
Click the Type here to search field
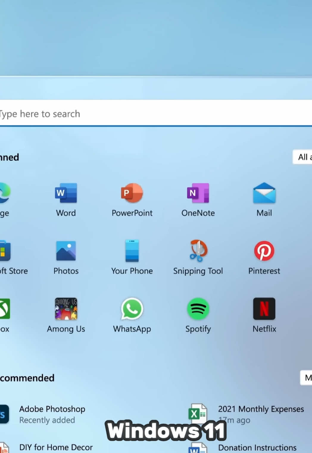[156, 113]
